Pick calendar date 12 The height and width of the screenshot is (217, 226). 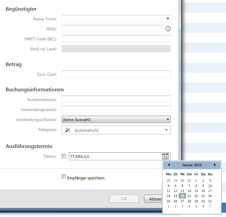coord(175,191)
